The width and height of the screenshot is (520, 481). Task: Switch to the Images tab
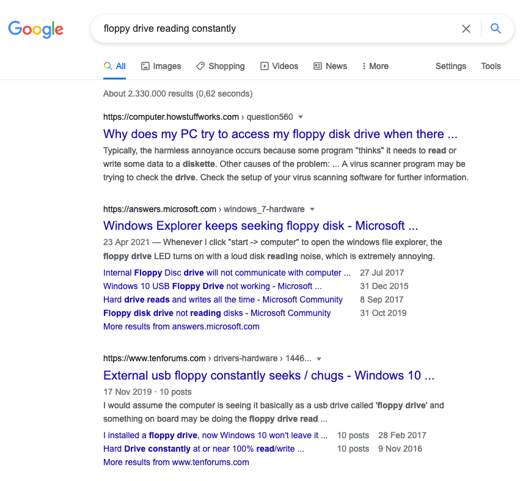pos(161,67)
